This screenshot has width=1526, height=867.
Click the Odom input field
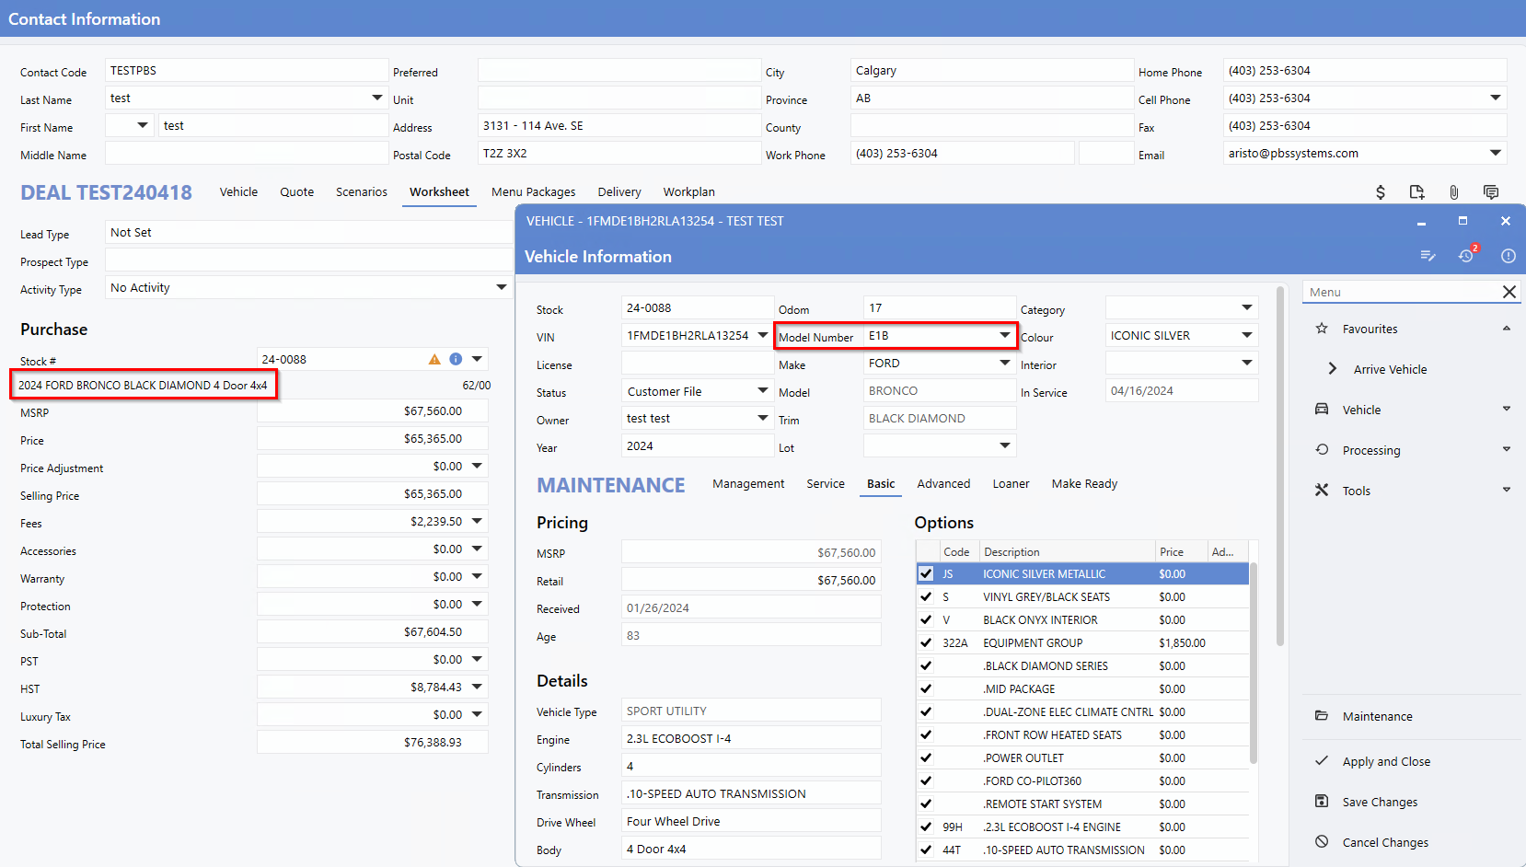pos(939,307)
